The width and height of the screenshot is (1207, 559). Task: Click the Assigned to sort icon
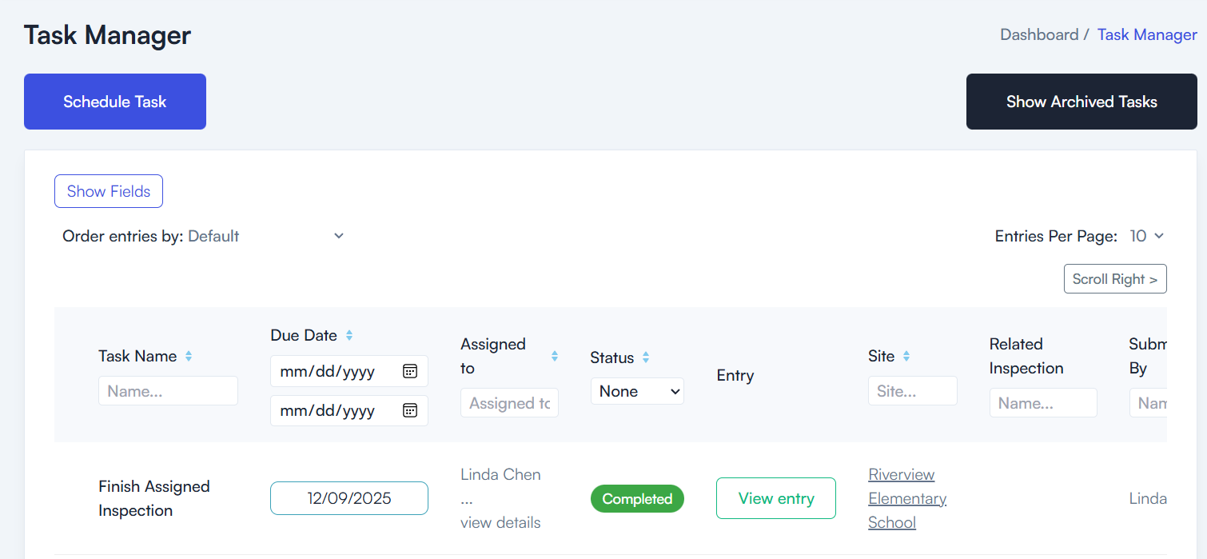coord(555,356)
